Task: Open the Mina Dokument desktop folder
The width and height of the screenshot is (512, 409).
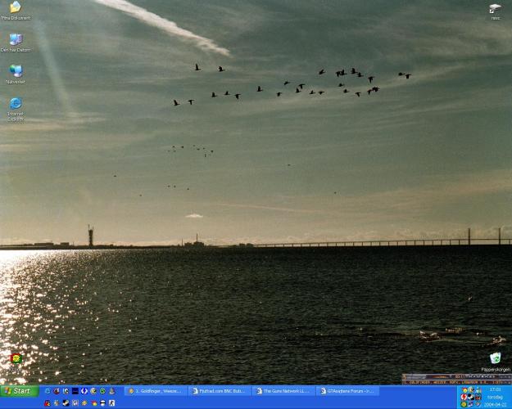Action: pyautogui.click(x=15, y=8)
